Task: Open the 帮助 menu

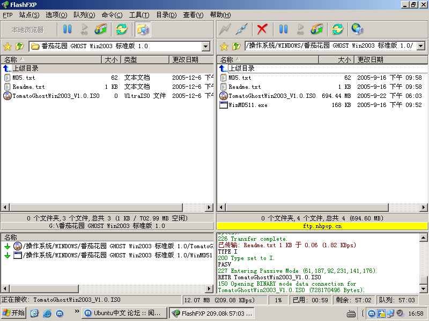Action: [220, 15]
